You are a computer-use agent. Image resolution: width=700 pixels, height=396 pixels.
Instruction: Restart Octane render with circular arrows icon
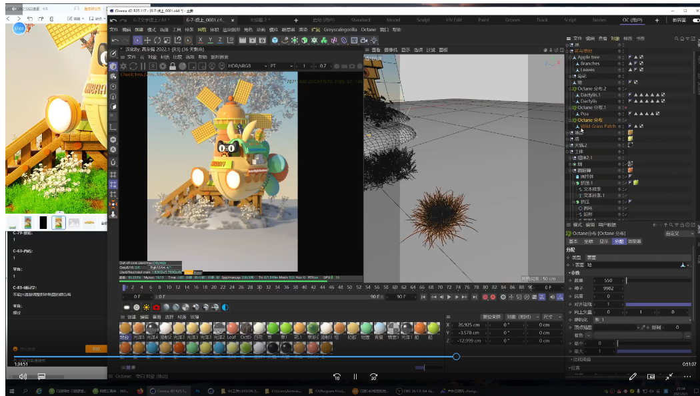(133, 66)
